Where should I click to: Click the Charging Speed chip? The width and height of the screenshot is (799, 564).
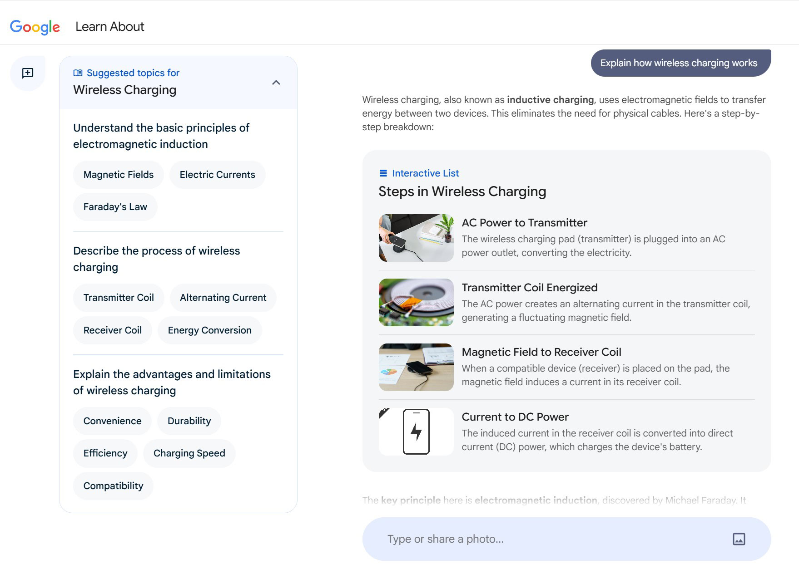point(189,453)
